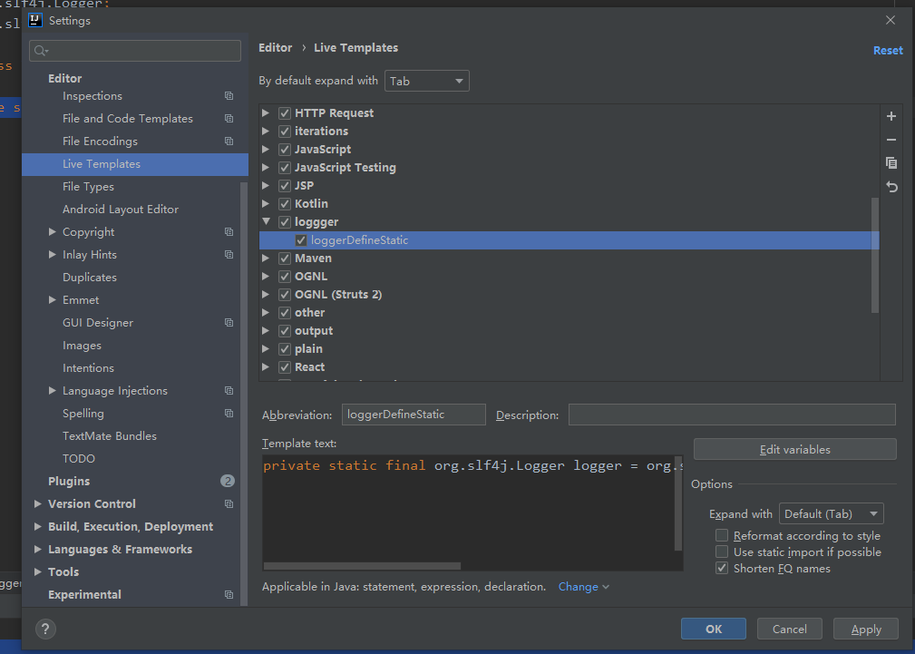915x654 pixels.
Task: Uncheck the loggerDefineStatic template checkbox
Action: (301, 240)
